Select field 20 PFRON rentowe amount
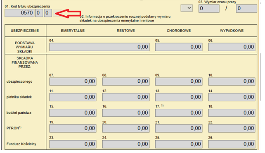The height and width of the screenshot is (153, 265). click(x=126, y=129)
